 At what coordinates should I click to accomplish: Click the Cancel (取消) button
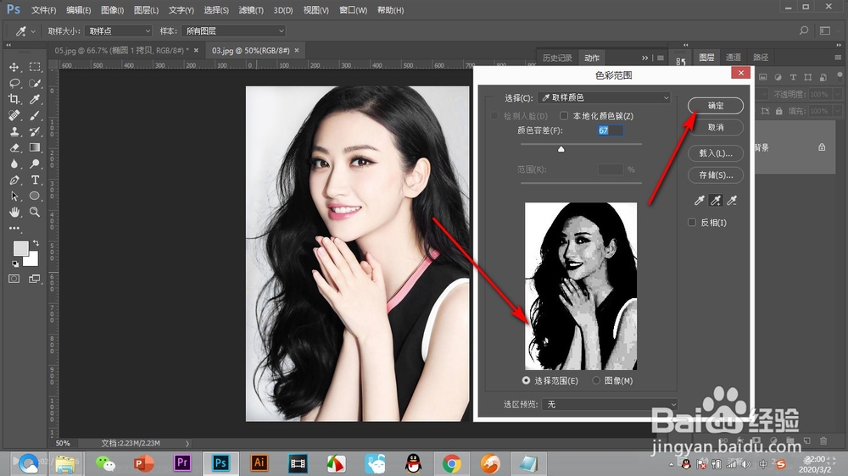(716, 128)
